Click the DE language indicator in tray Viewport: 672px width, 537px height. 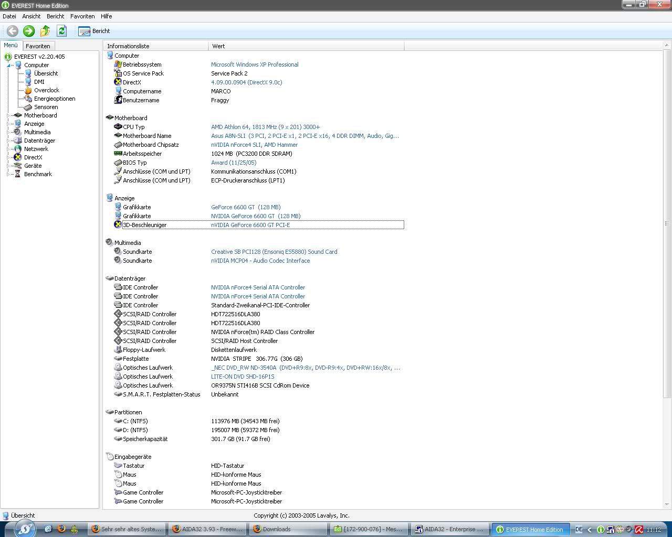(x=579, y=530)
